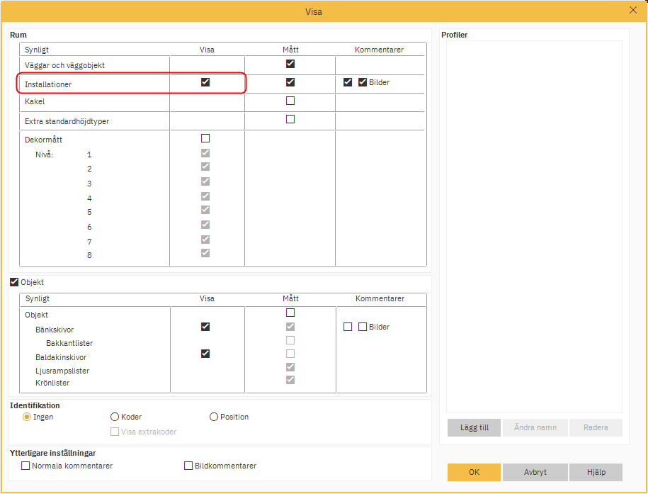Confirm the dialog with OK
This screenshot has width=648, height=494.
point(474,472)
